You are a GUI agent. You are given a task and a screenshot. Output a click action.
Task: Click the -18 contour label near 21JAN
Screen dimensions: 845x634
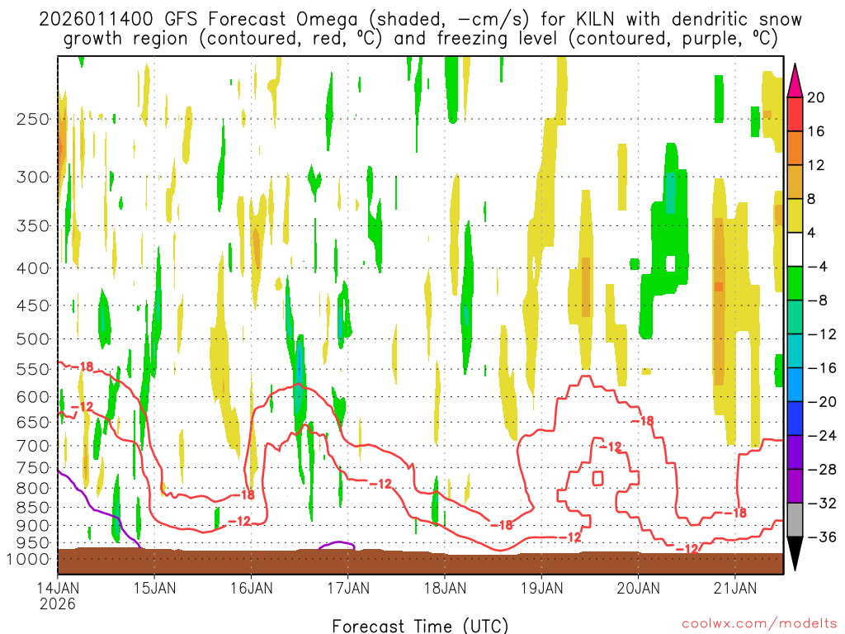pyautogui.click(x=735, y=513)
